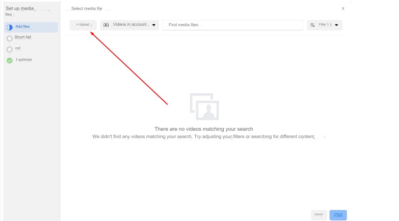Close the Select media file dialog

coord(343,8)
